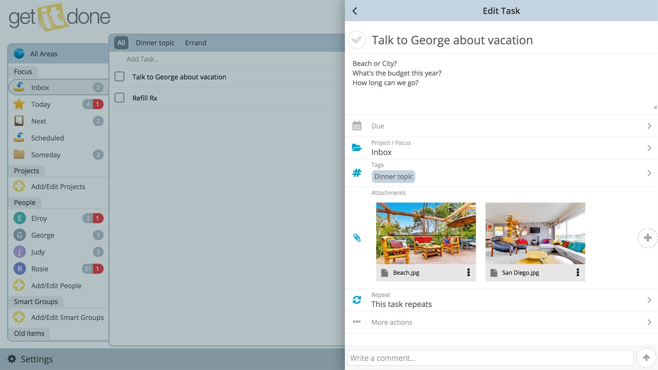Viewport: 658px width, 370px height.
Task: Mark the task complete with the checkmark circle
Action: point(357,40)
